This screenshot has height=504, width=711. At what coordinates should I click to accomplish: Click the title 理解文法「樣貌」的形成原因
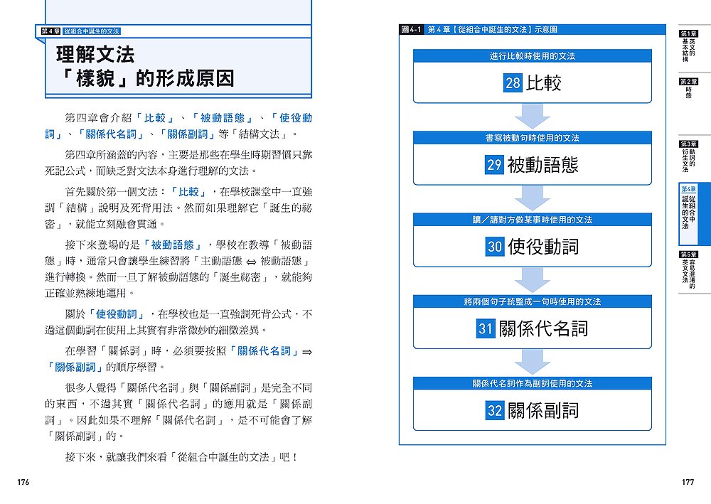pyautogui.click(x=145, y=66)
